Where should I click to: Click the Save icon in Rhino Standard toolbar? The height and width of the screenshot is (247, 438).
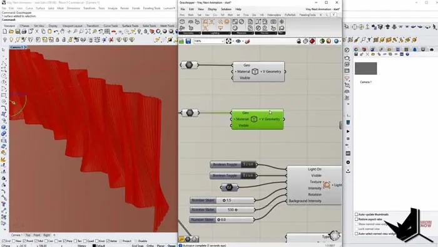point(18,31)
